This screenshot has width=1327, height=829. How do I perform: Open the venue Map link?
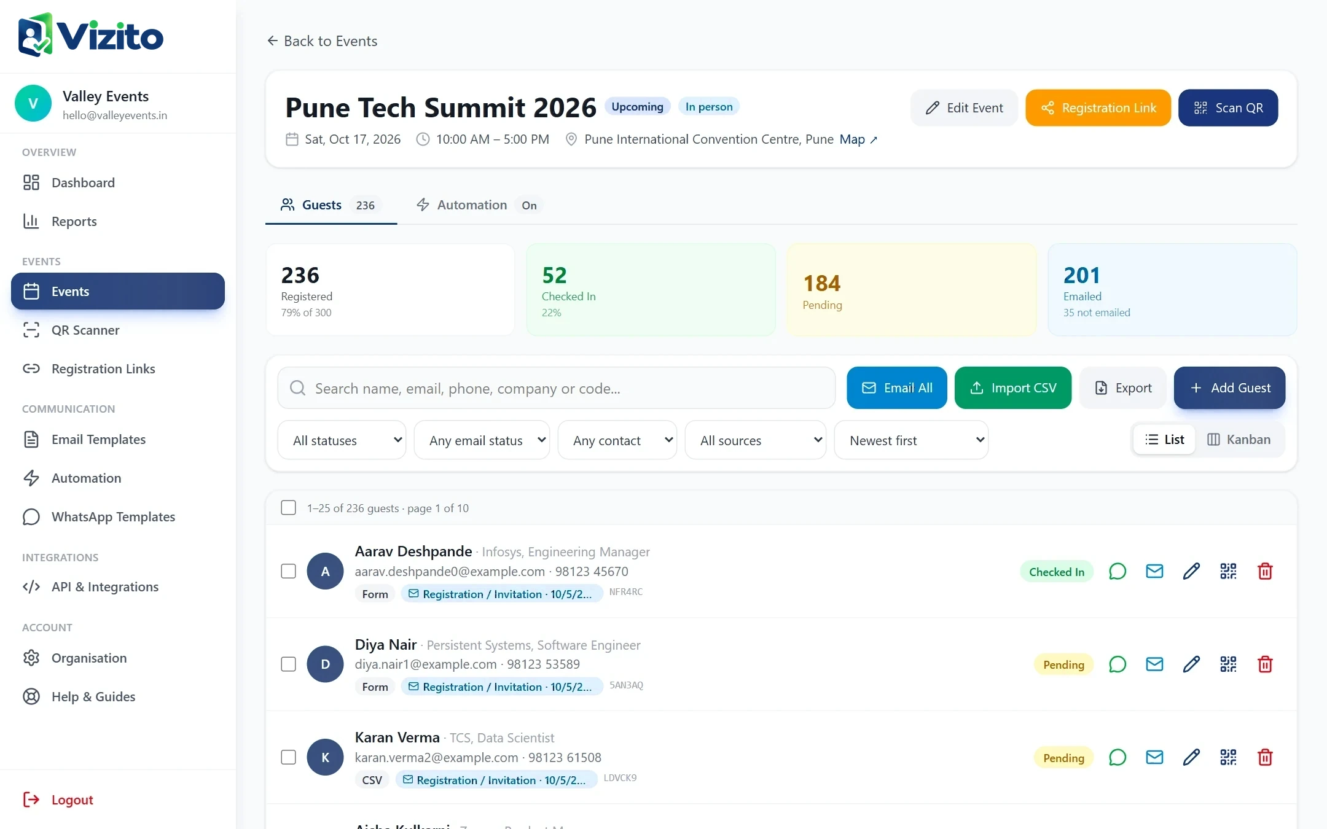pyautogui.click(x=858, y=139)
